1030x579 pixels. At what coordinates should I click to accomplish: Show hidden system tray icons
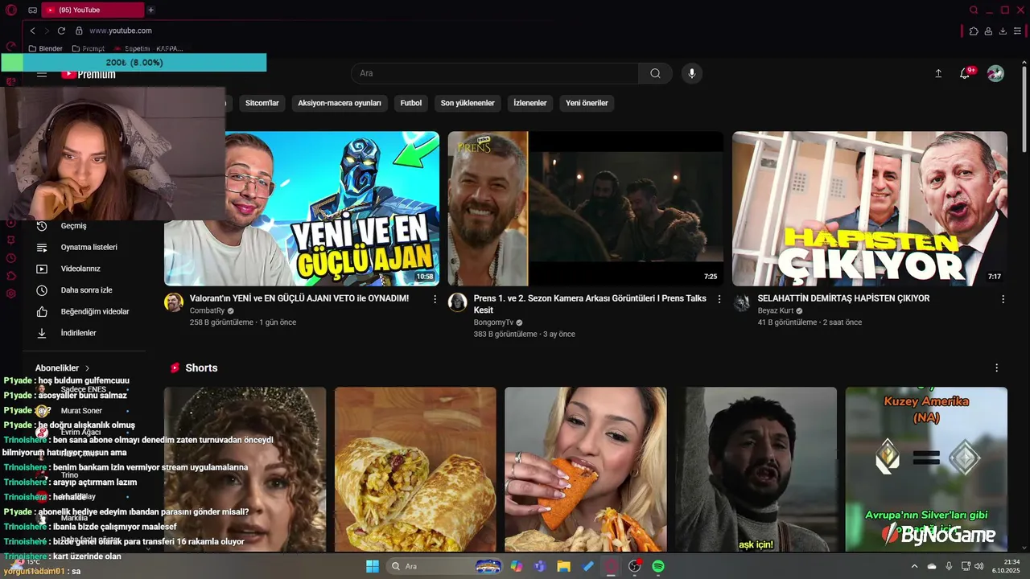(x=914, y=566)
